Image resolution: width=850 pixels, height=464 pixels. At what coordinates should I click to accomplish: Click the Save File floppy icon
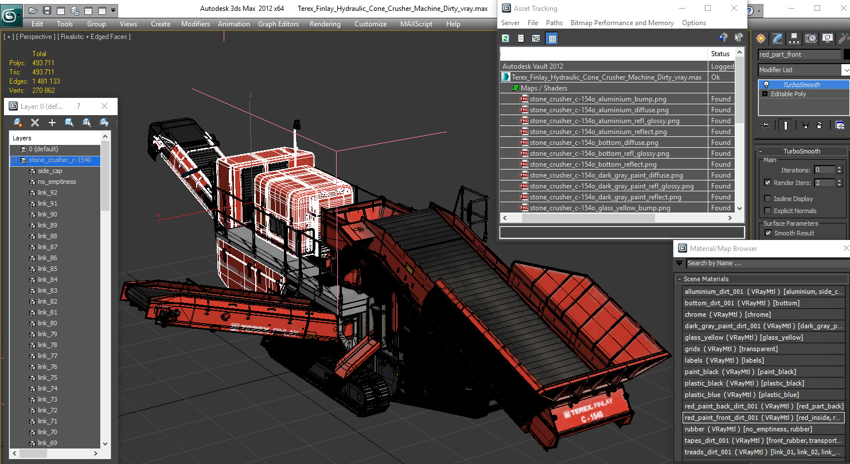click(x=47, y=10)
